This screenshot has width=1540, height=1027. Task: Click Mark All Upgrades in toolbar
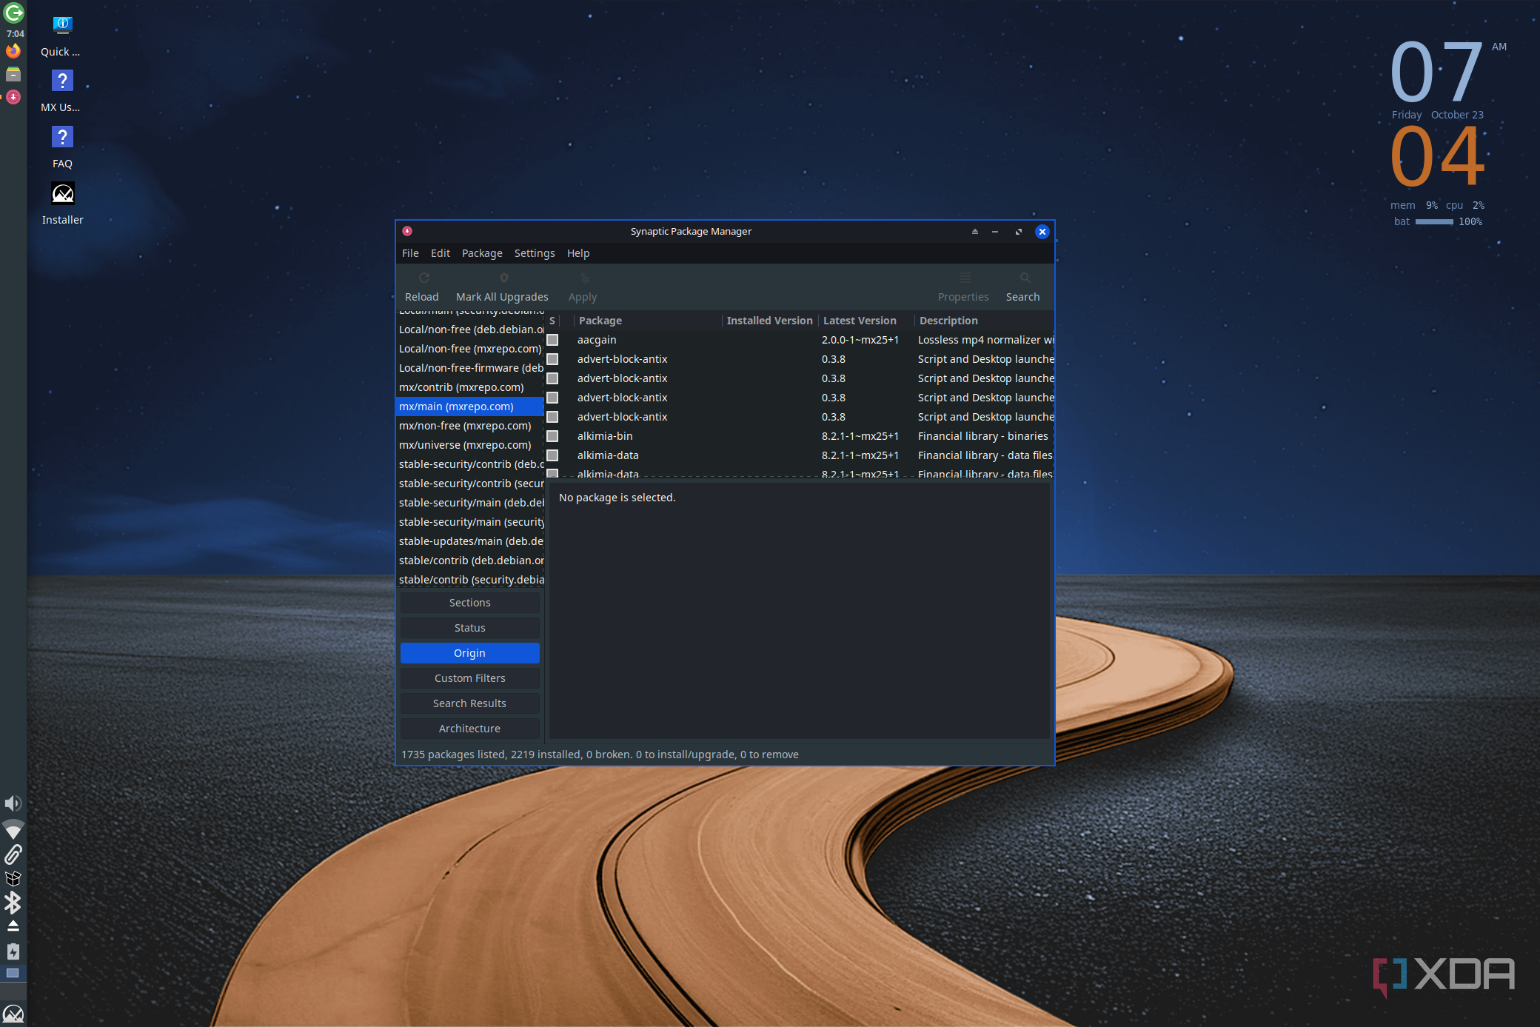(502, 287)
